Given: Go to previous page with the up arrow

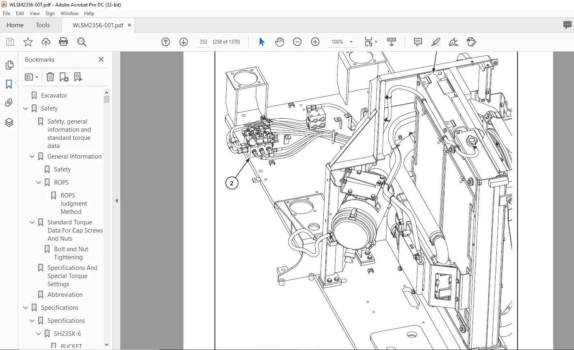Looking at the screenshot, I should [x=166, y=42].
